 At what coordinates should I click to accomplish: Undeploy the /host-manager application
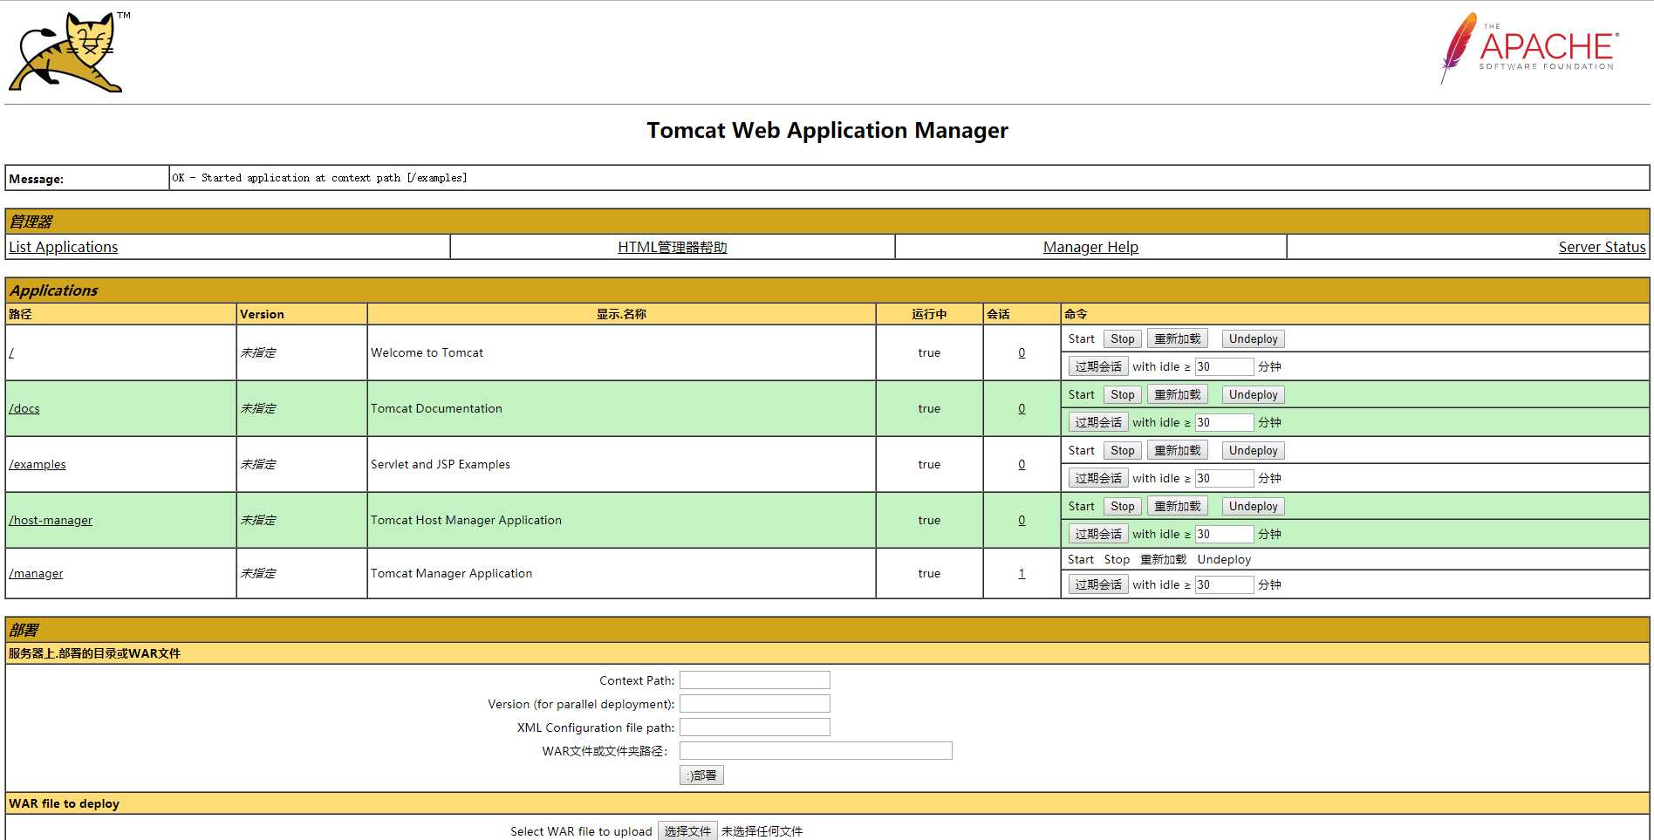[1253, 506]
